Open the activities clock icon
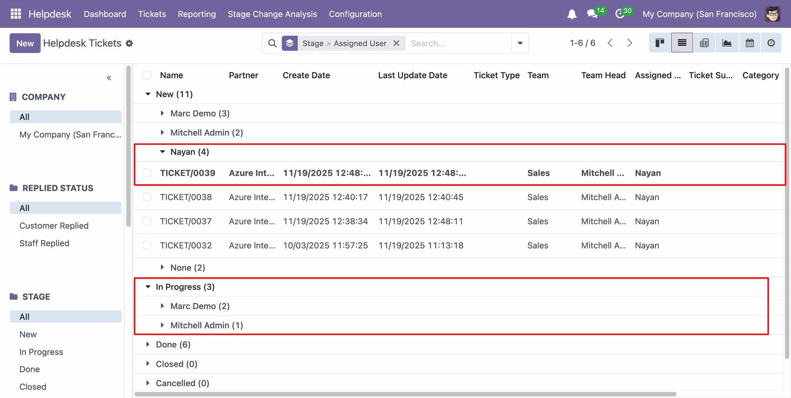The image size is (791, 398). coord(620,14)
